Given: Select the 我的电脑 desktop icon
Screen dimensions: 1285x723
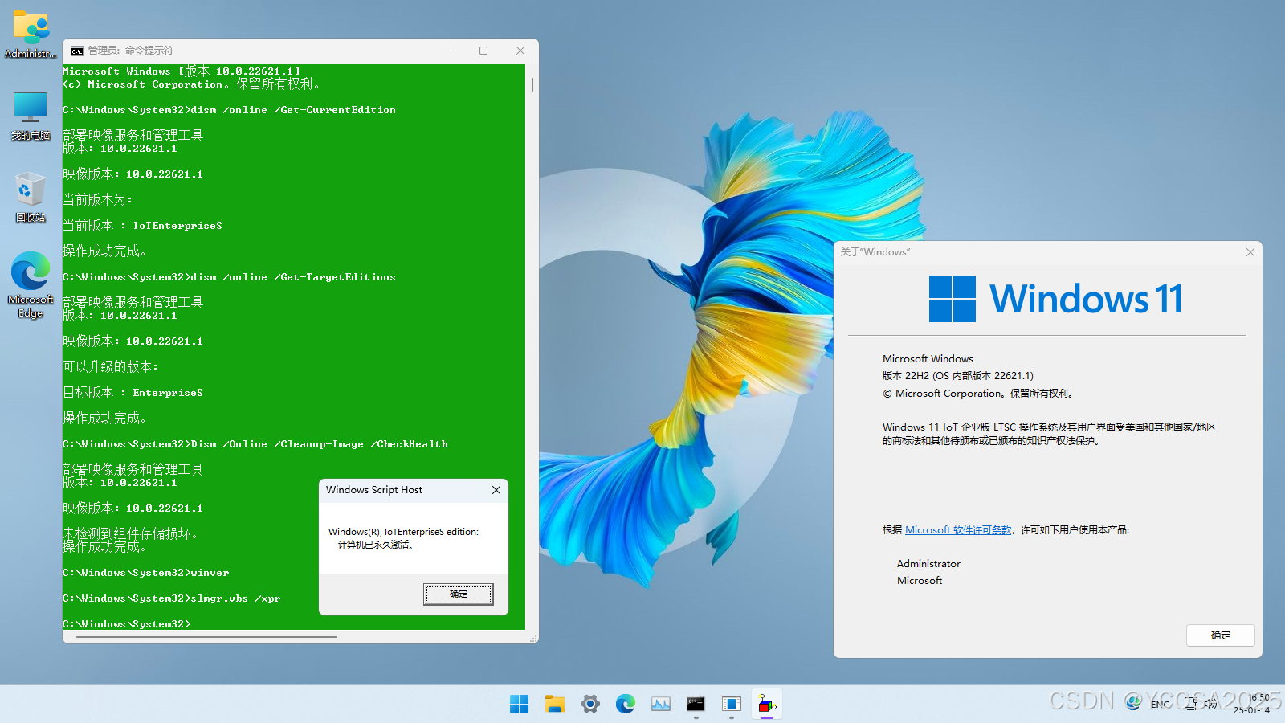Looking at the screenshot, I should coord(31,116).
